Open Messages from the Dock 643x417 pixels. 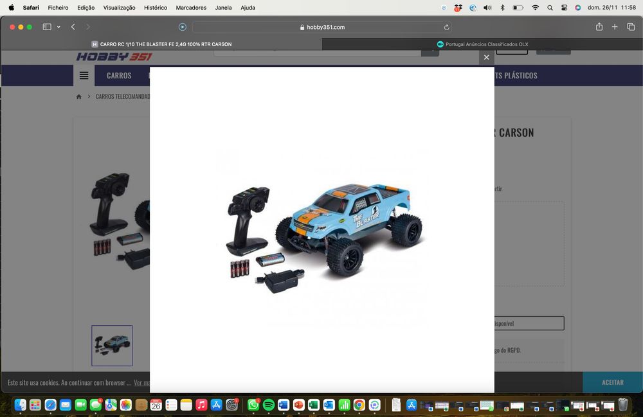(96, 405)
